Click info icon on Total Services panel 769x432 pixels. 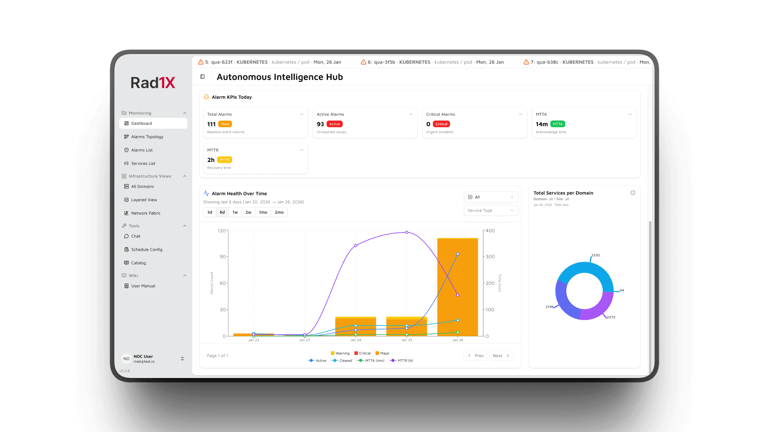[633, 193]
